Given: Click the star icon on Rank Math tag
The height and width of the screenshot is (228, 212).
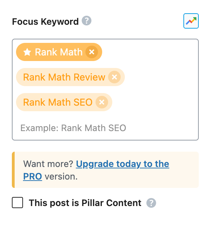Looking at the screenshot, I should 27,52.
